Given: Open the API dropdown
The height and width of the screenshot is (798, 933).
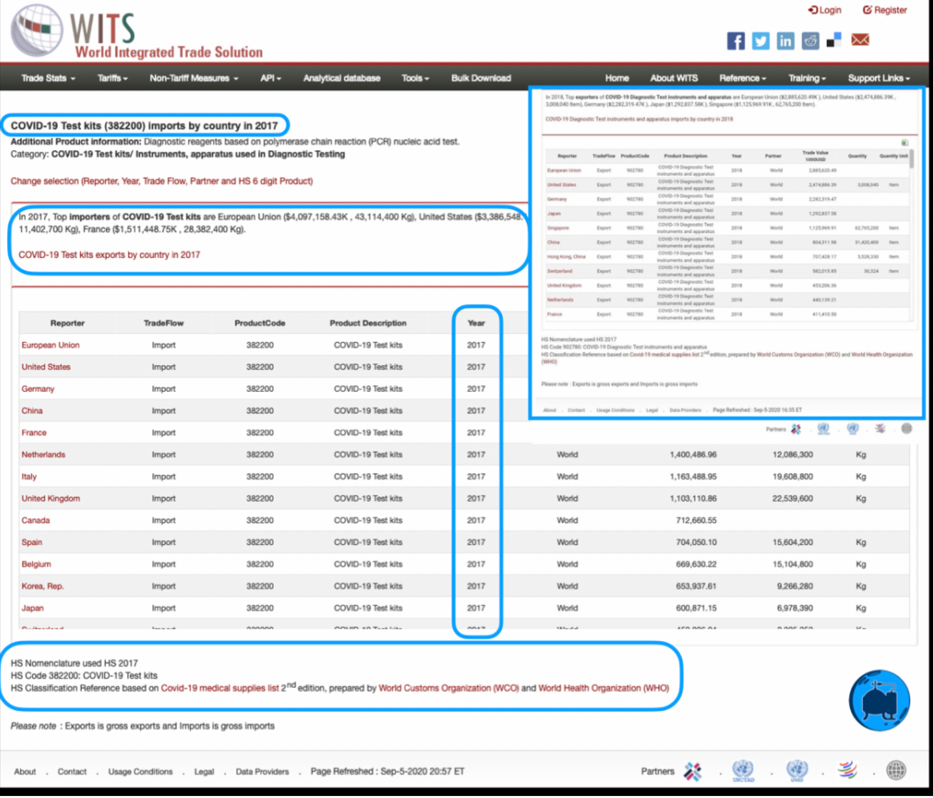Looking at the screenshot, I should tap(270, 78).
